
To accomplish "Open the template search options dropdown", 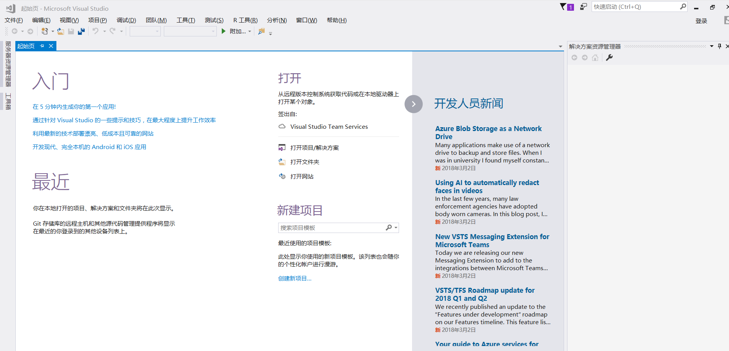I will (x=396, y=228).
